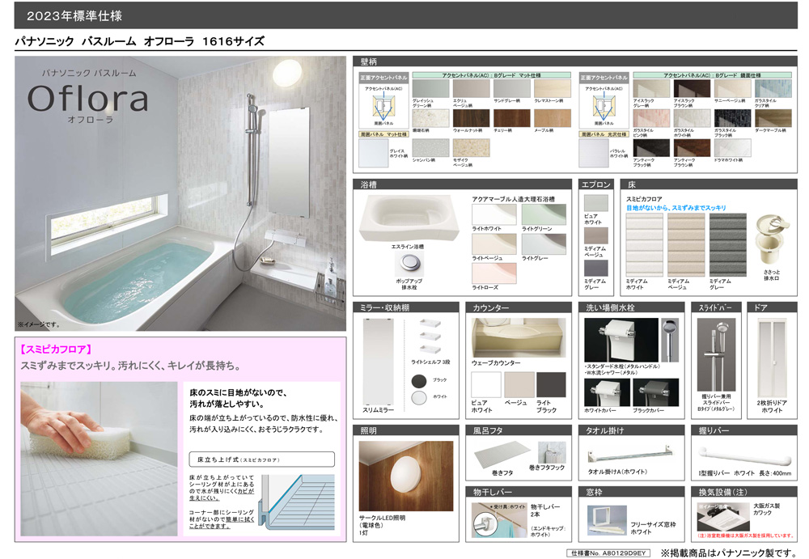
Task: Pick the パラレルホワイト柄 gloss panel swatch
Action: (594, 153)
